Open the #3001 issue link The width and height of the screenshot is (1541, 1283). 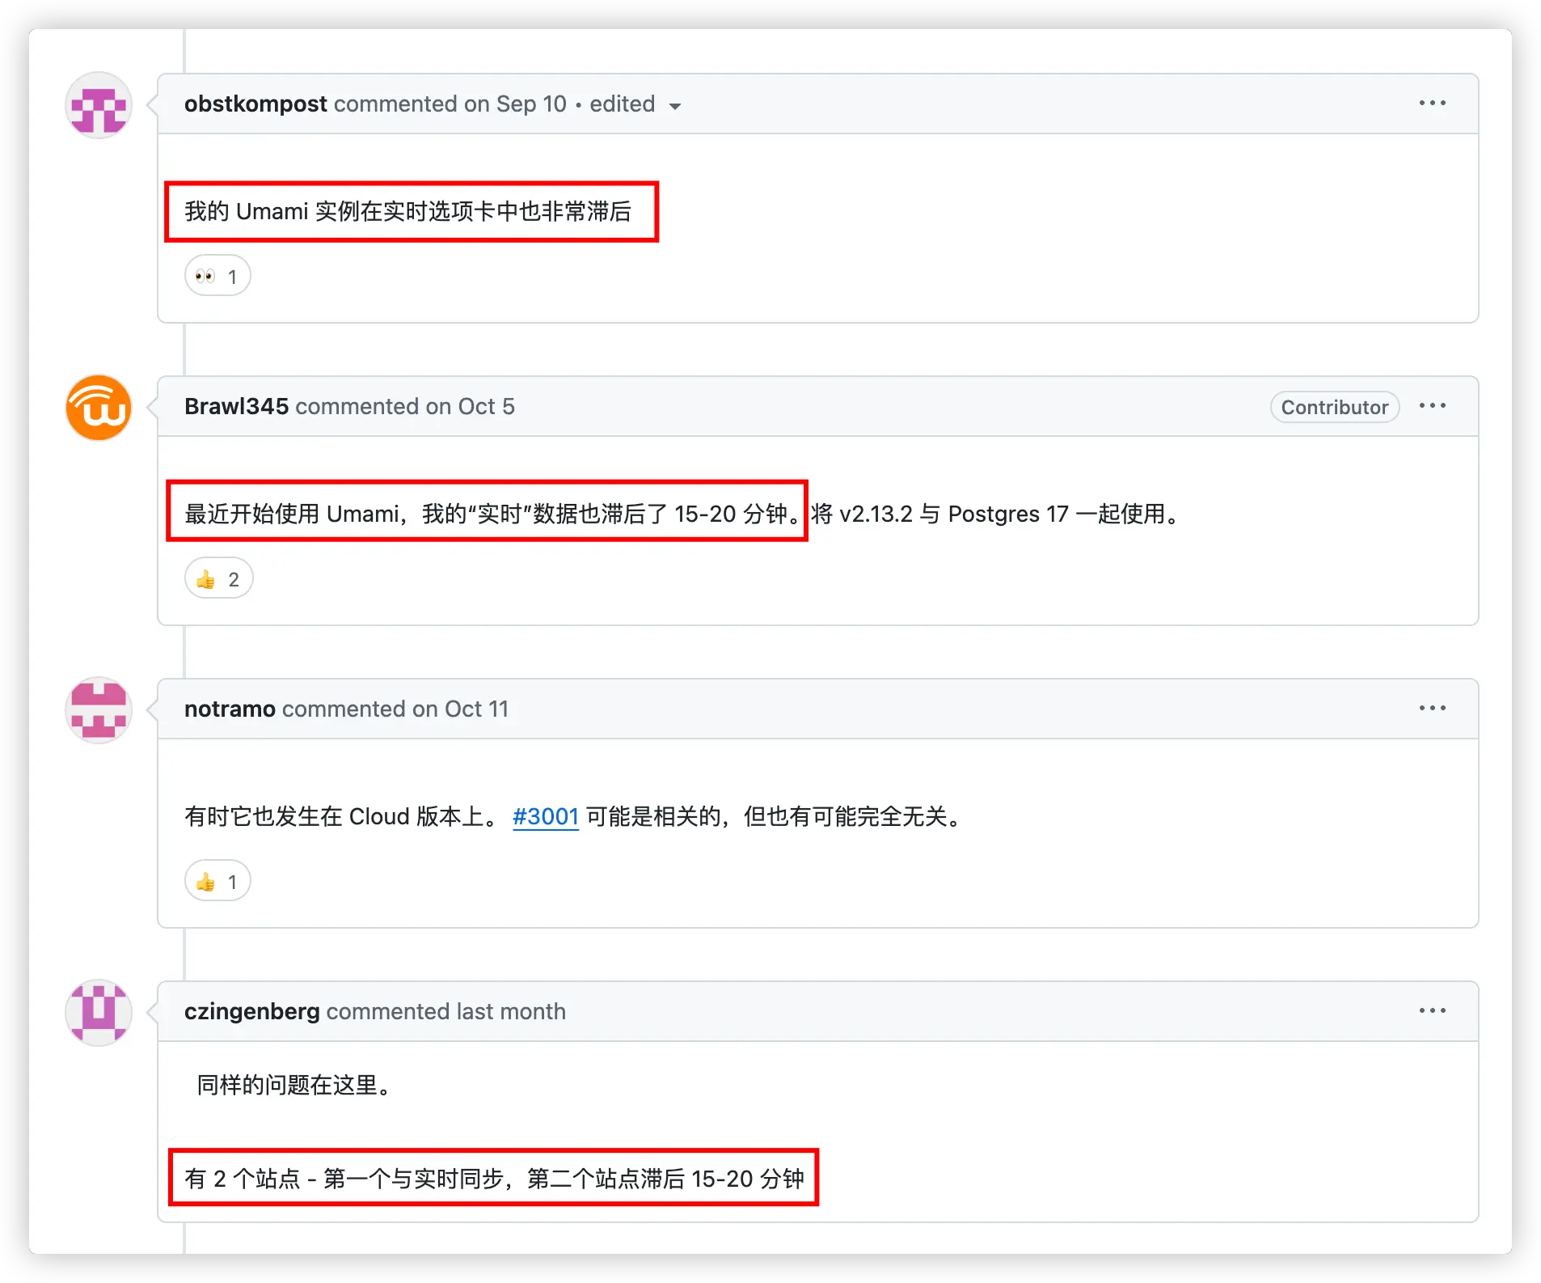546,816
